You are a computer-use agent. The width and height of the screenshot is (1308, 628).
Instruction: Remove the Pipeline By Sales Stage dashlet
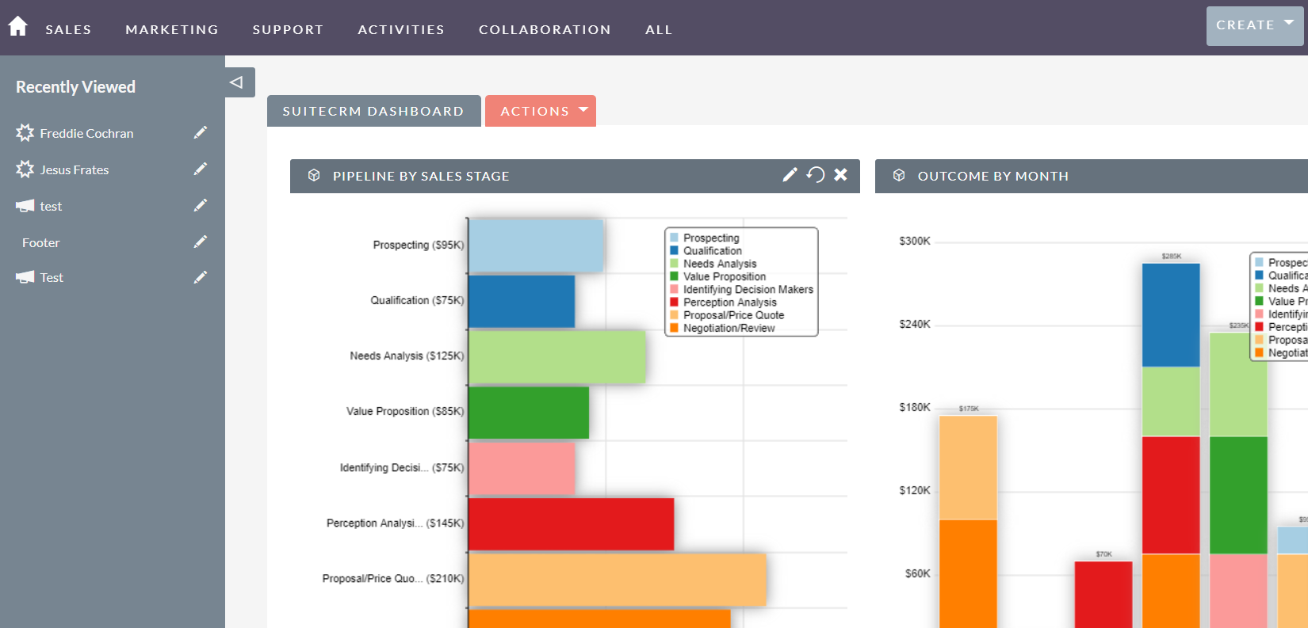841,175
